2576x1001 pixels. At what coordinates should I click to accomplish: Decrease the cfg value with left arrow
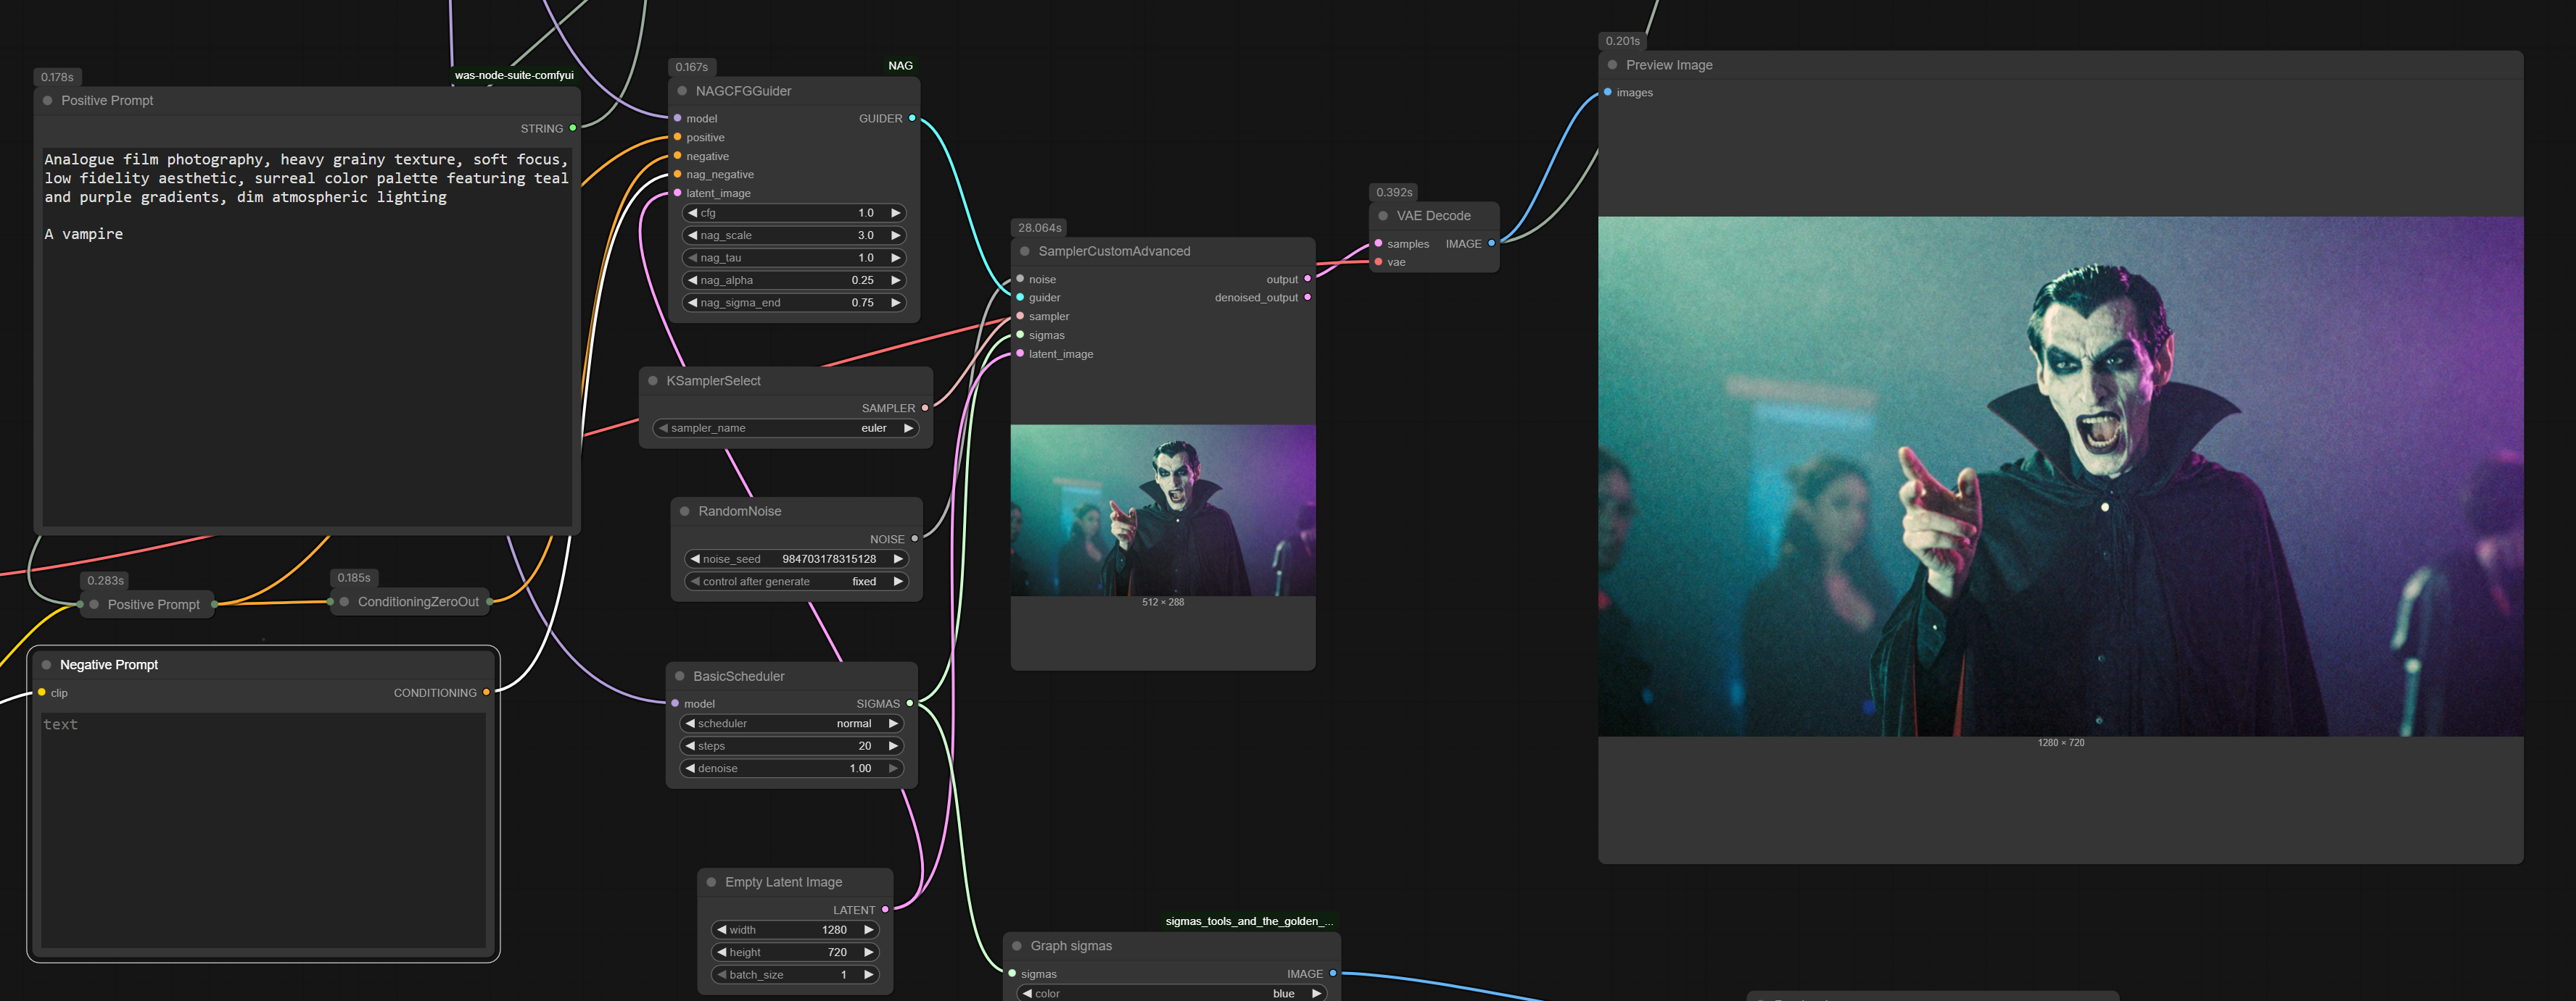pyautogui.click(x=692, y=213)
